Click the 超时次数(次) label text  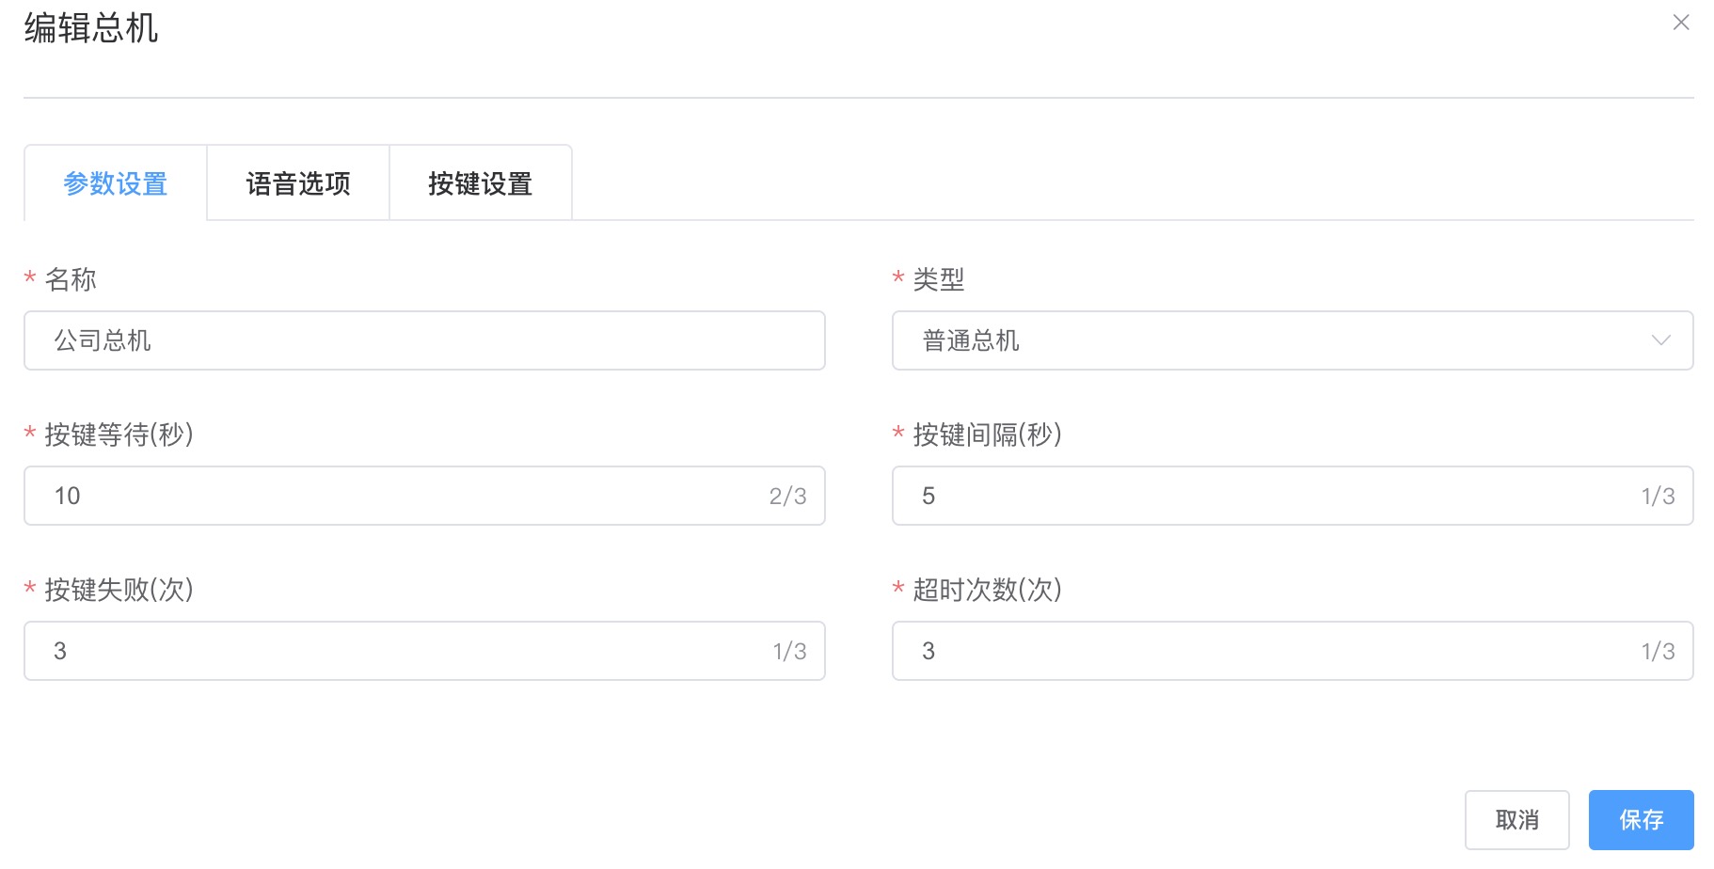987,590
